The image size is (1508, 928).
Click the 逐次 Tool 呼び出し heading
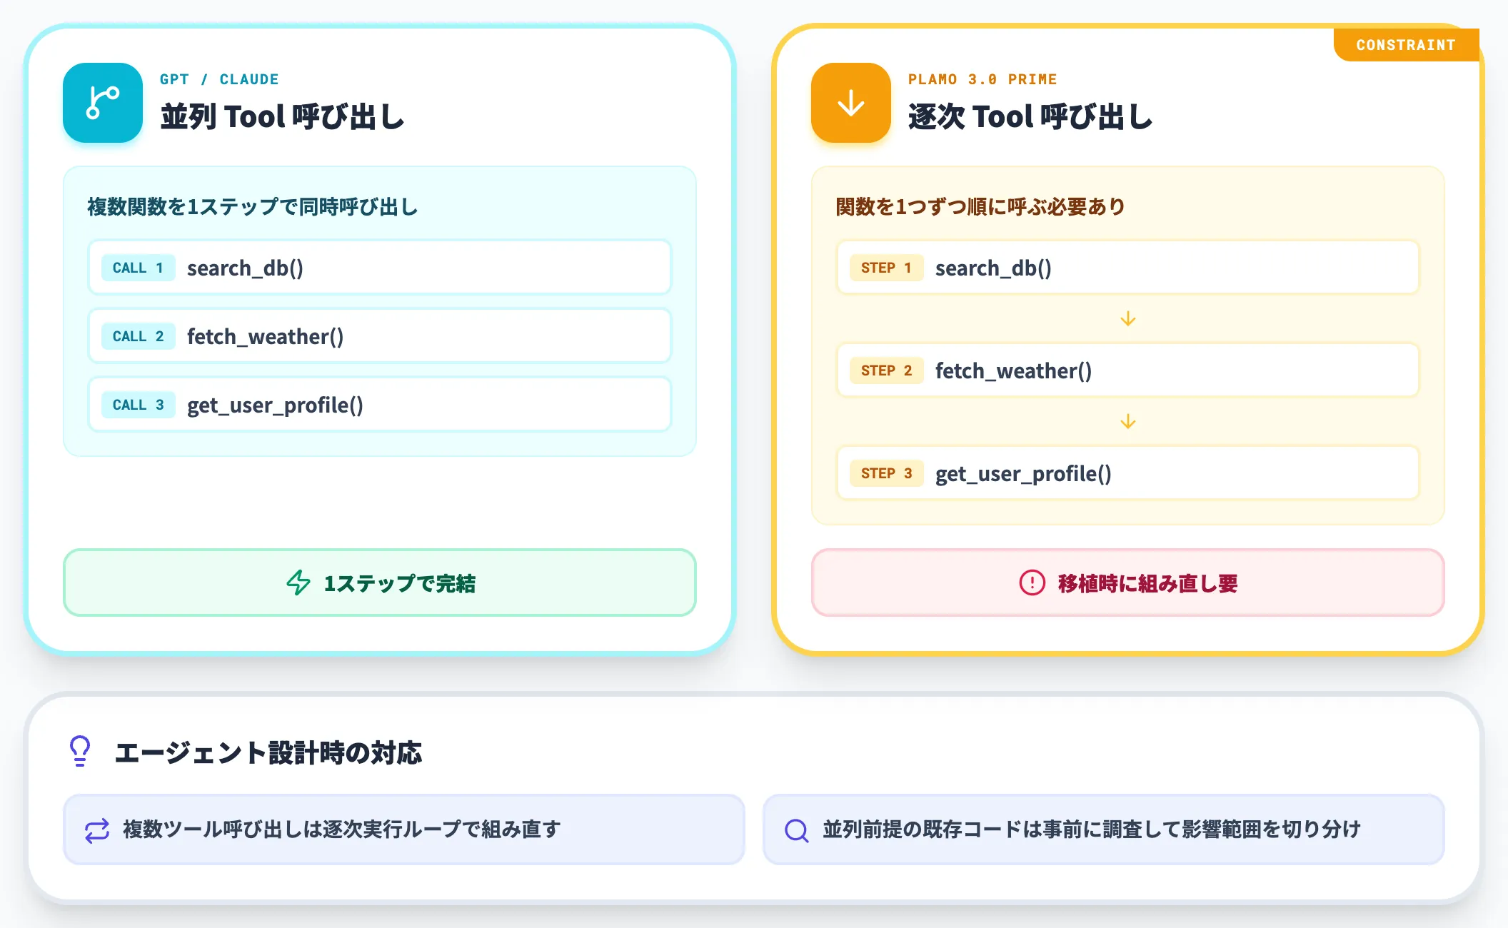(x=1031, y=117)
